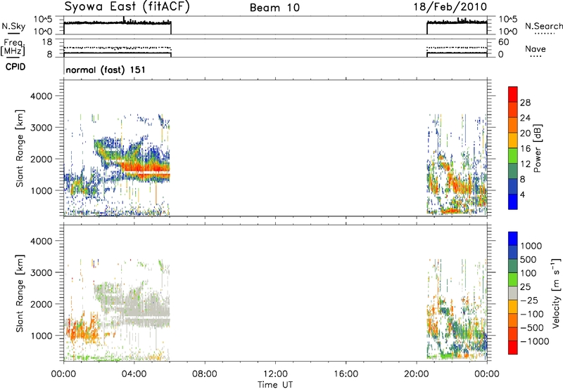Click the 08:00 time axis tick label
This screenshot has height=389, width=563.
coord(205,374)
